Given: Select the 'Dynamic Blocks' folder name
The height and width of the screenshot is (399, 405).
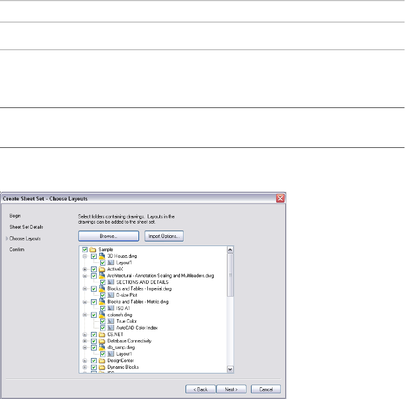Looking at the screenshot, I should point(123,367).
